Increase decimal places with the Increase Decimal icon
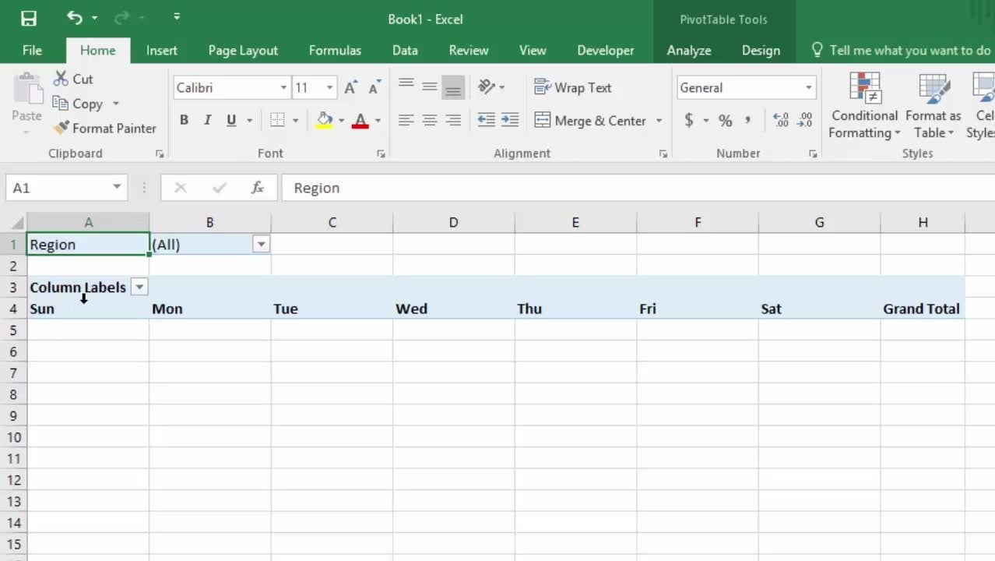995x561 pixels. click(779, 121)
